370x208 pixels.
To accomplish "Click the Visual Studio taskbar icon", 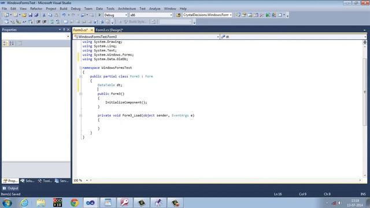I will [90, 203].
